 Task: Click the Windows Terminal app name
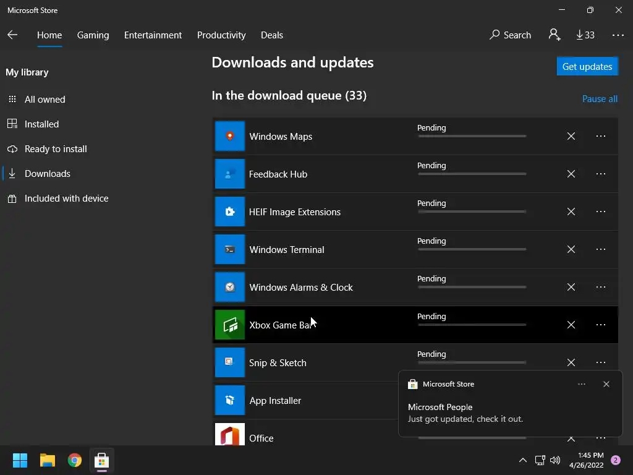tap(287, 250)
